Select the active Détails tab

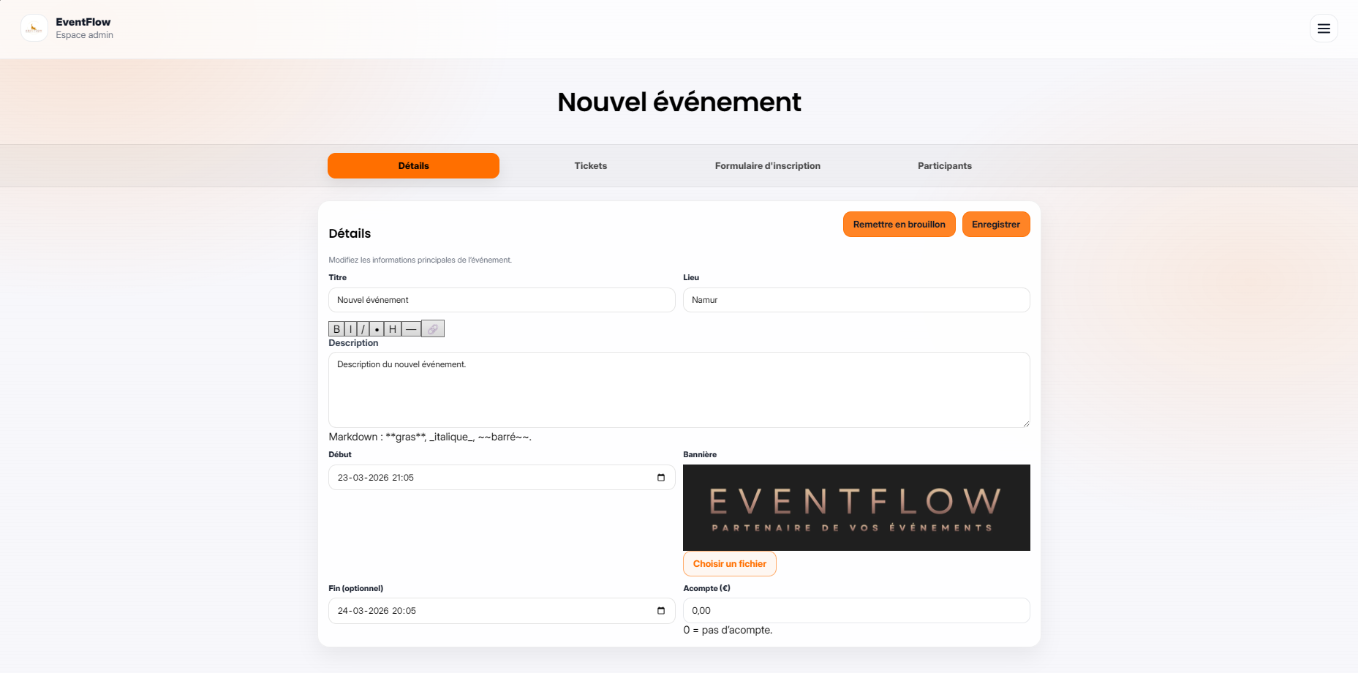click(413, 165)
